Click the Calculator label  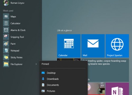coord(15,23)
